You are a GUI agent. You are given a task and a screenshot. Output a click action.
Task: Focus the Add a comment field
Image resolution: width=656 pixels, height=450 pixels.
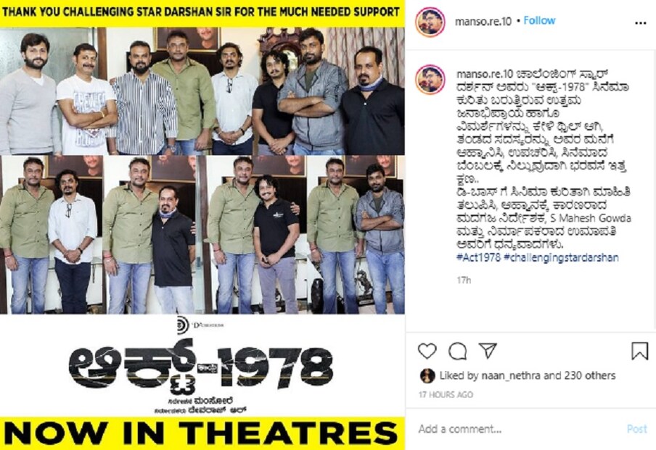pos(519,429)
